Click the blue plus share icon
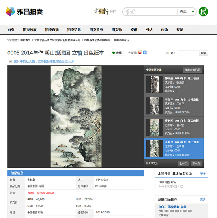The width and height of the screenshot is (217, 218). pos(145,52)
